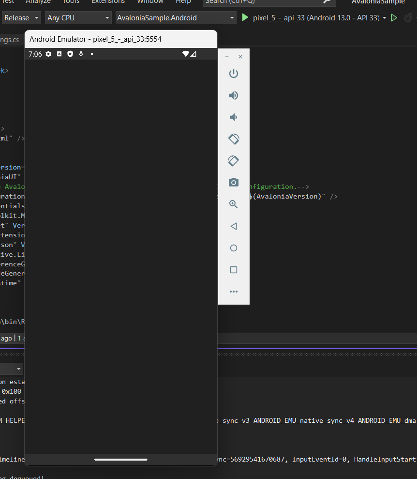Open the emulator zoom tool
This screenshot has height=479, width=417.
pos(234,204)
